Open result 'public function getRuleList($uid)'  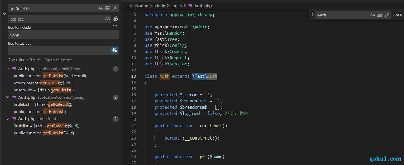(x=44, y=133)
